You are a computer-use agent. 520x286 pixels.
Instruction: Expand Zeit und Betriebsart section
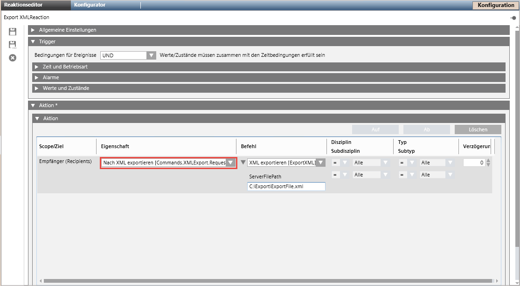coord(36,67)
